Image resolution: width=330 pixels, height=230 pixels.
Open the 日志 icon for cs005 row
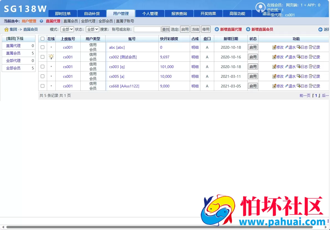298,76
